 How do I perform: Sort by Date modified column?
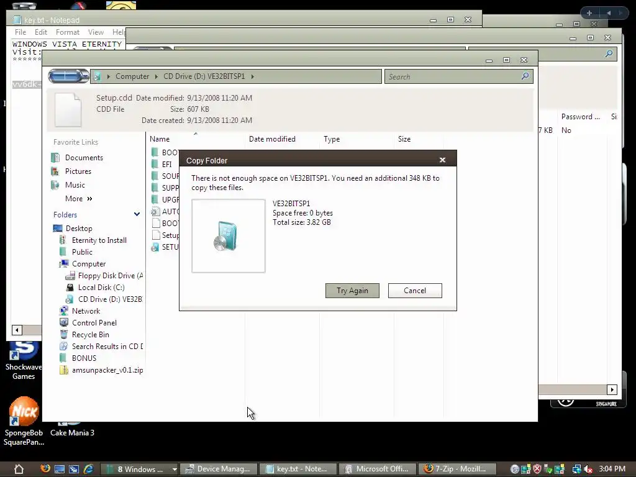coord(272,139)
